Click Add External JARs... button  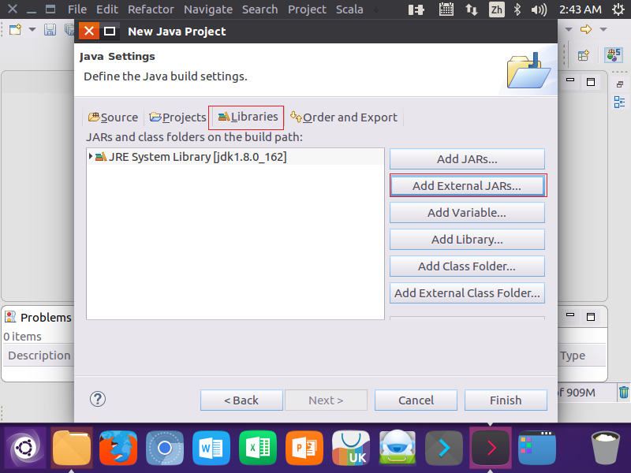coord(467,186)
